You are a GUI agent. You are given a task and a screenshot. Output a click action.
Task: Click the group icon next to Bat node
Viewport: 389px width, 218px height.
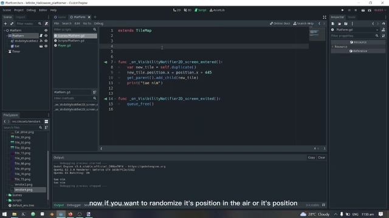click(41, 46)
